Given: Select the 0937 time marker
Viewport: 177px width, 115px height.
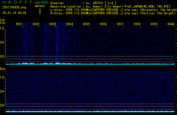Looking at the screenshot, I should click(x=120, y=24).
